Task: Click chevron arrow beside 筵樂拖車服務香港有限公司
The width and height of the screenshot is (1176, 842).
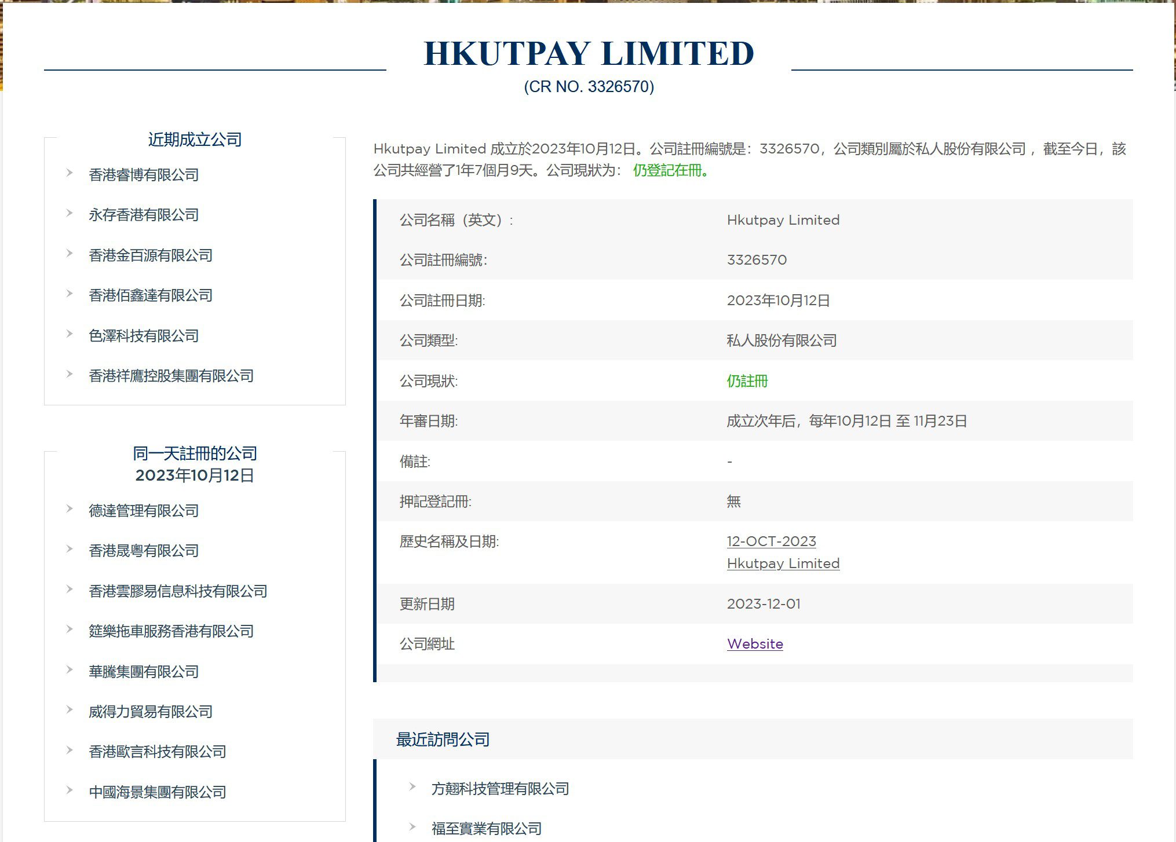Action: coord(70,629)
